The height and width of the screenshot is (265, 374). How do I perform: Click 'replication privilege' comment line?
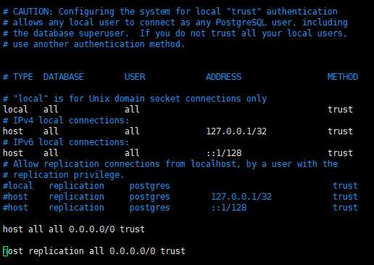point(63,175)
